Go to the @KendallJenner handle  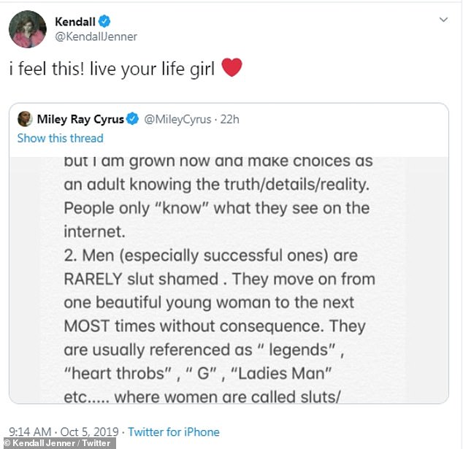point(96,37)
